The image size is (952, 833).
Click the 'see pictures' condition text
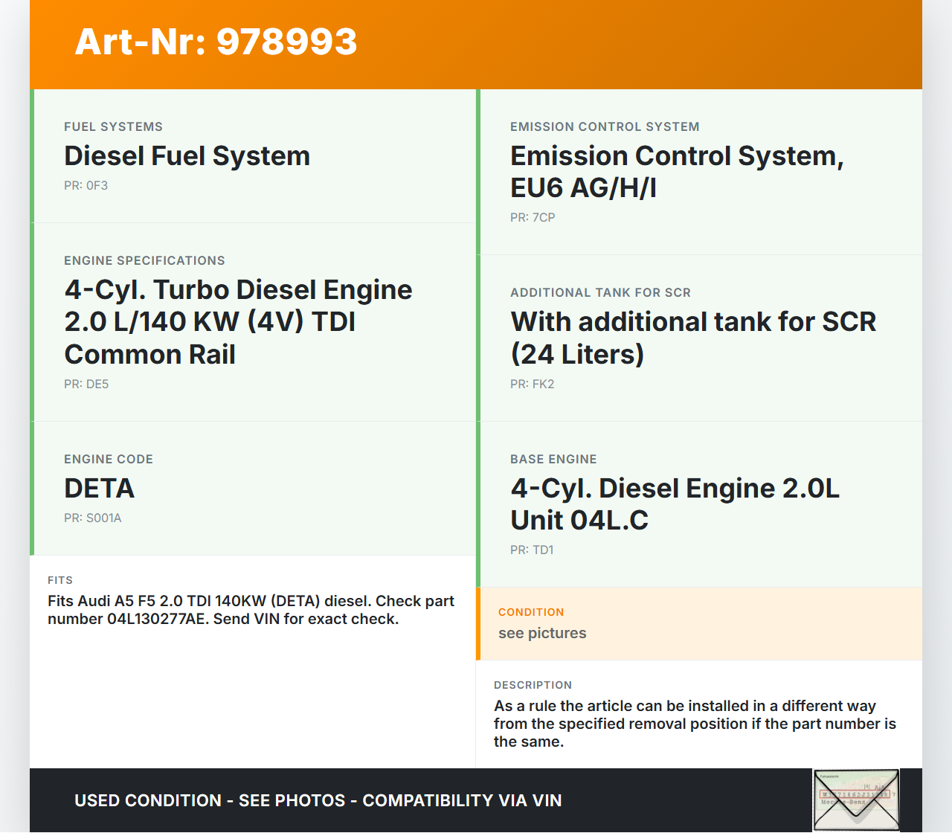tap(542, 634)
